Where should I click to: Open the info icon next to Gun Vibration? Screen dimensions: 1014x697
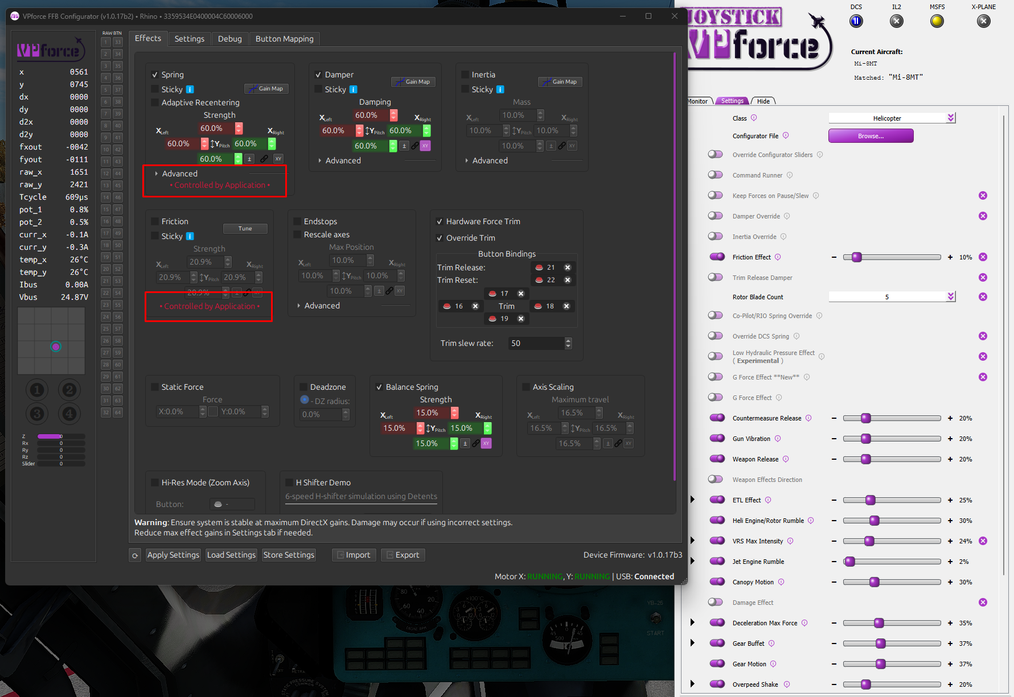[778, 439]
